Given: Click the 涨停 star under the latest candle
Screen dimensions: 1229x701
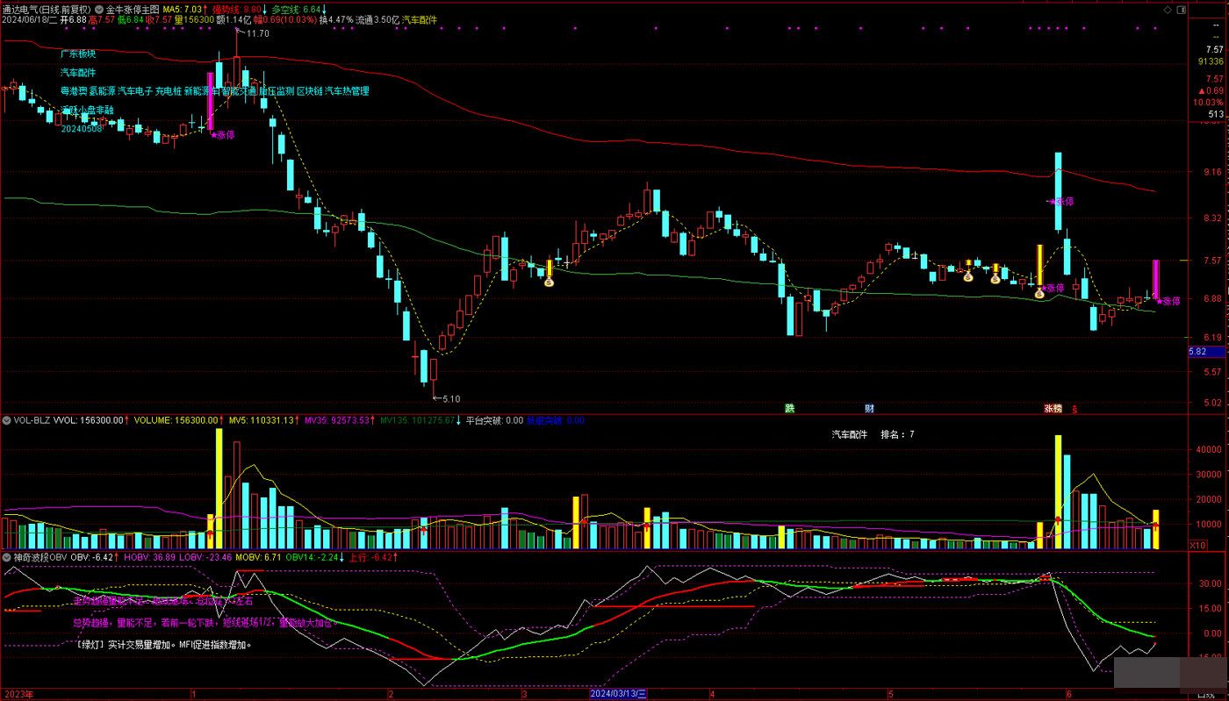Looking at the screenshot, I should click(1168, 301).
